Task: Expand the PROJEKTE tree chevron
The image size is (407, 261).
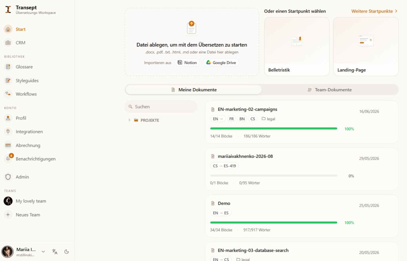Action: click(129, 120)
